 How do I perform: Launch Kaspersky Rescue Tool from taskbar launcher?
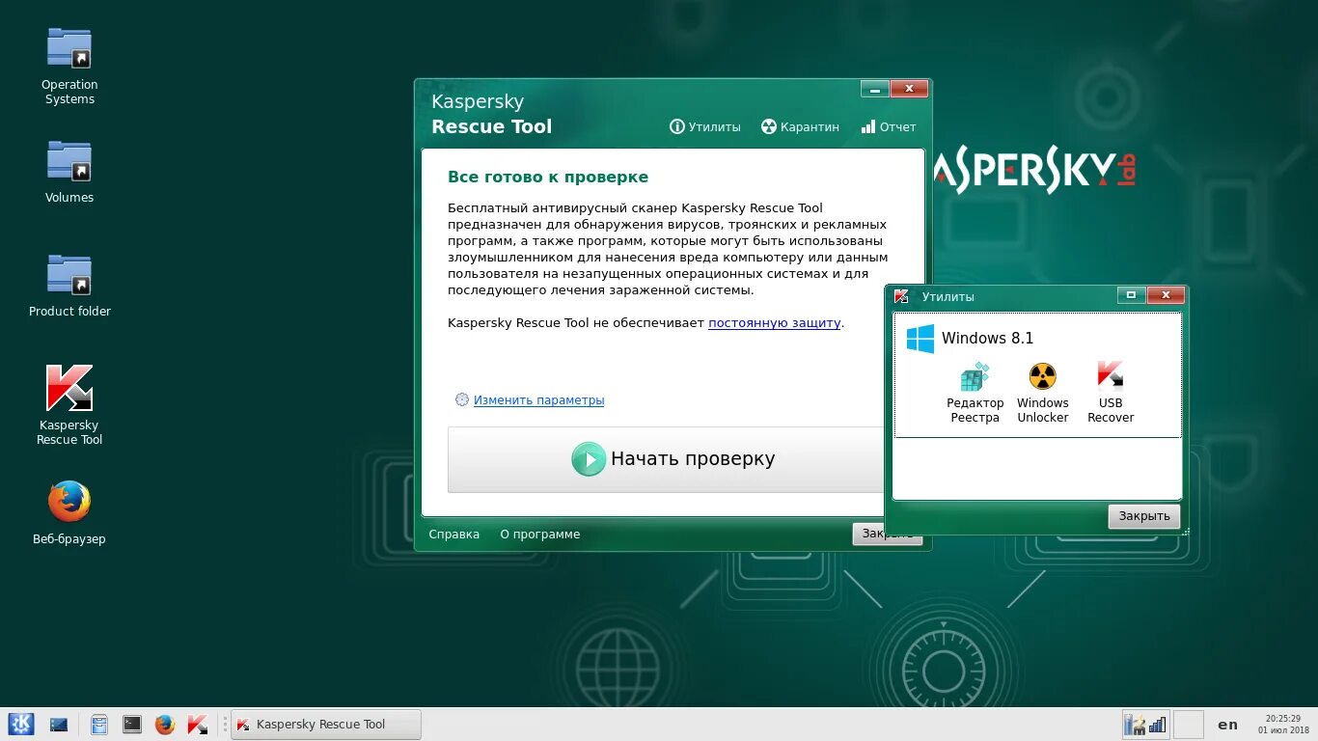pos(198,724)
